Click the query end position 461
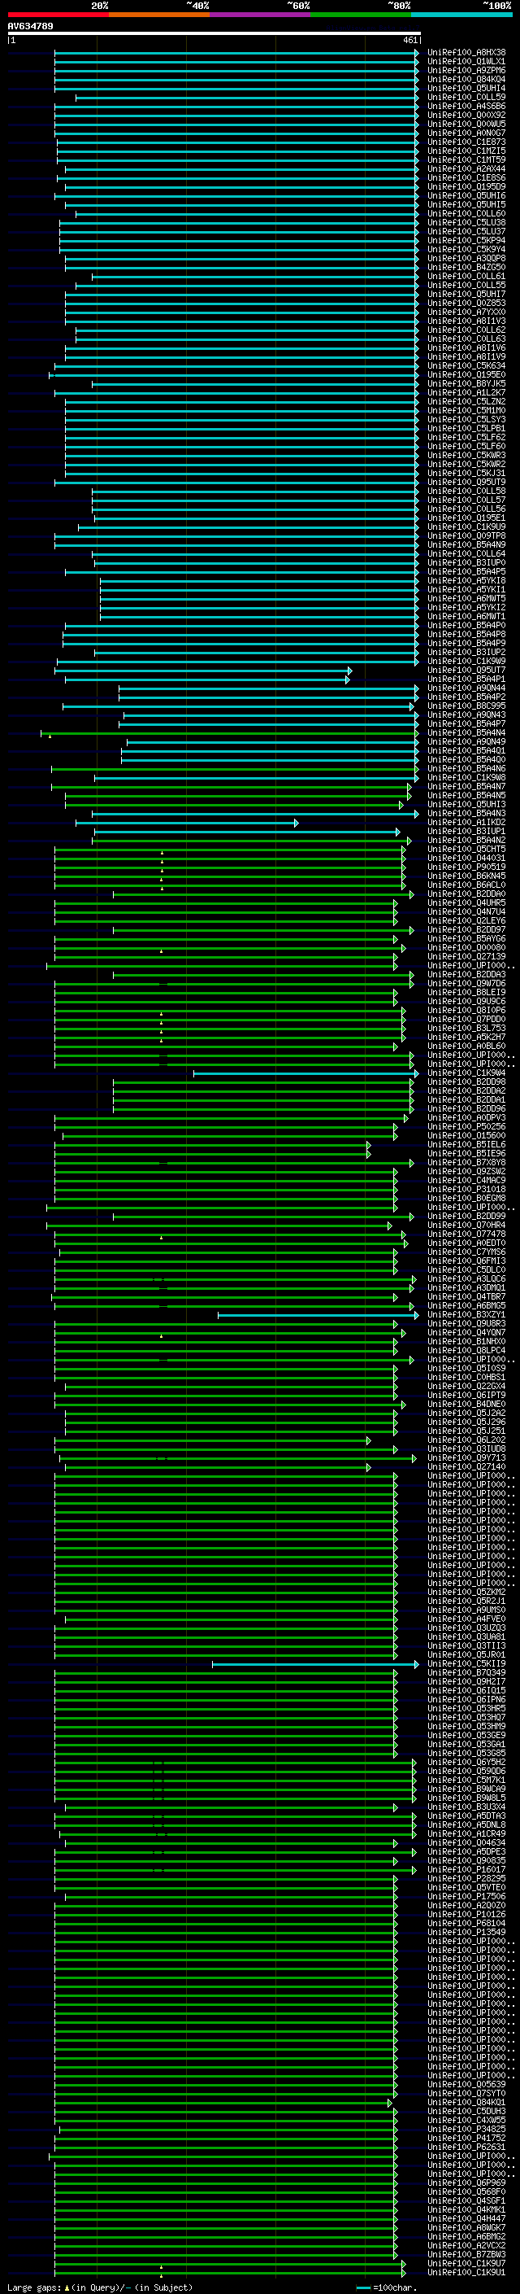The image size is (520, 2294). (x=409, y=40)
